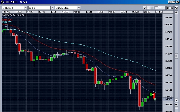Click the 1.5670 price axis label
Image resolution: width=180 pixels, height=112 pixels.
coord(168,68)
